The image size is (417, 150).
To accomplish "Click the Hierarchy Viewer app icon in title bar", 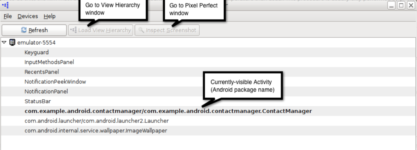I will 5,5.
